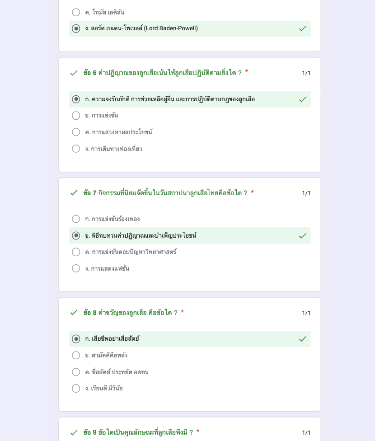Choose radio option ข. การแข่งขัน
This screenshot has height=441, width=375.
coord(76,116)
